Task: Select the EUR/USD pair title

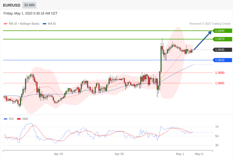Action: [x=12, y=5]
